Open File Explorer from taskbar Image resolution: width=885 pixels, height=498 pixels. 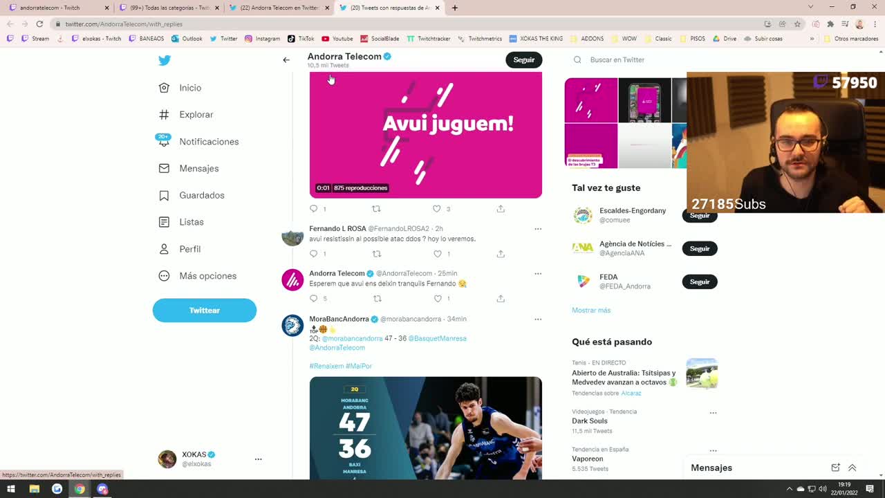[34, 489]
